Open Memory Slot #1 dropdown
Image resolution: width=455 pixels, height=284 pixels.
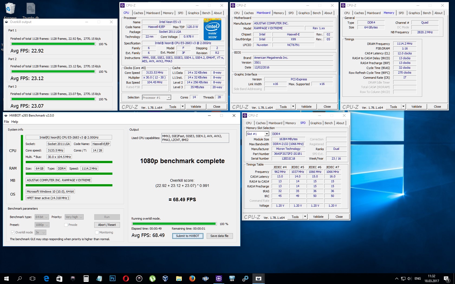pyautogui.click(x=258, y=134)
